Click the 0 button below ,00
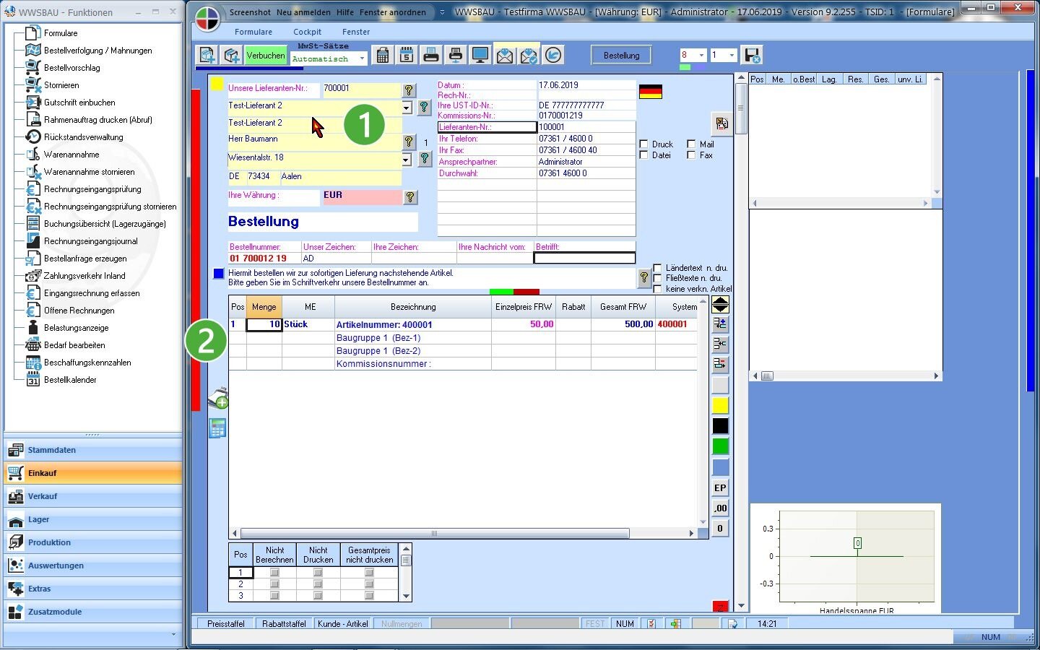 [x=720, y=528]
